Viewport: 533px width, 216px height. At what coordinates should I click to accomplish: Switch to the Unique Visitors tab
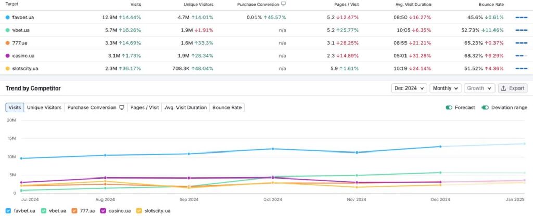click(44, 108)
